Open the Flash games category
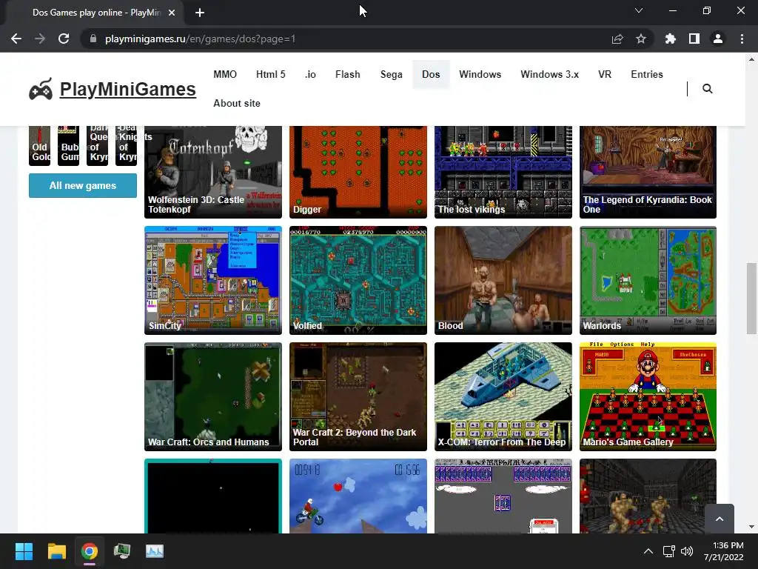 pos(348,74)
